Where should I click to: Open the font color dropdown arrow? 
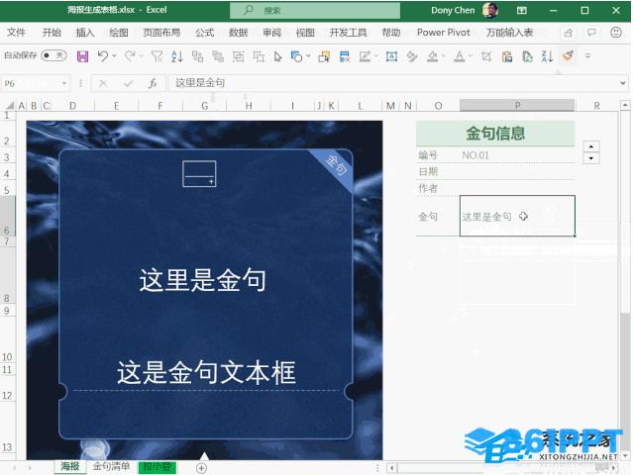[x=471, y=56]
